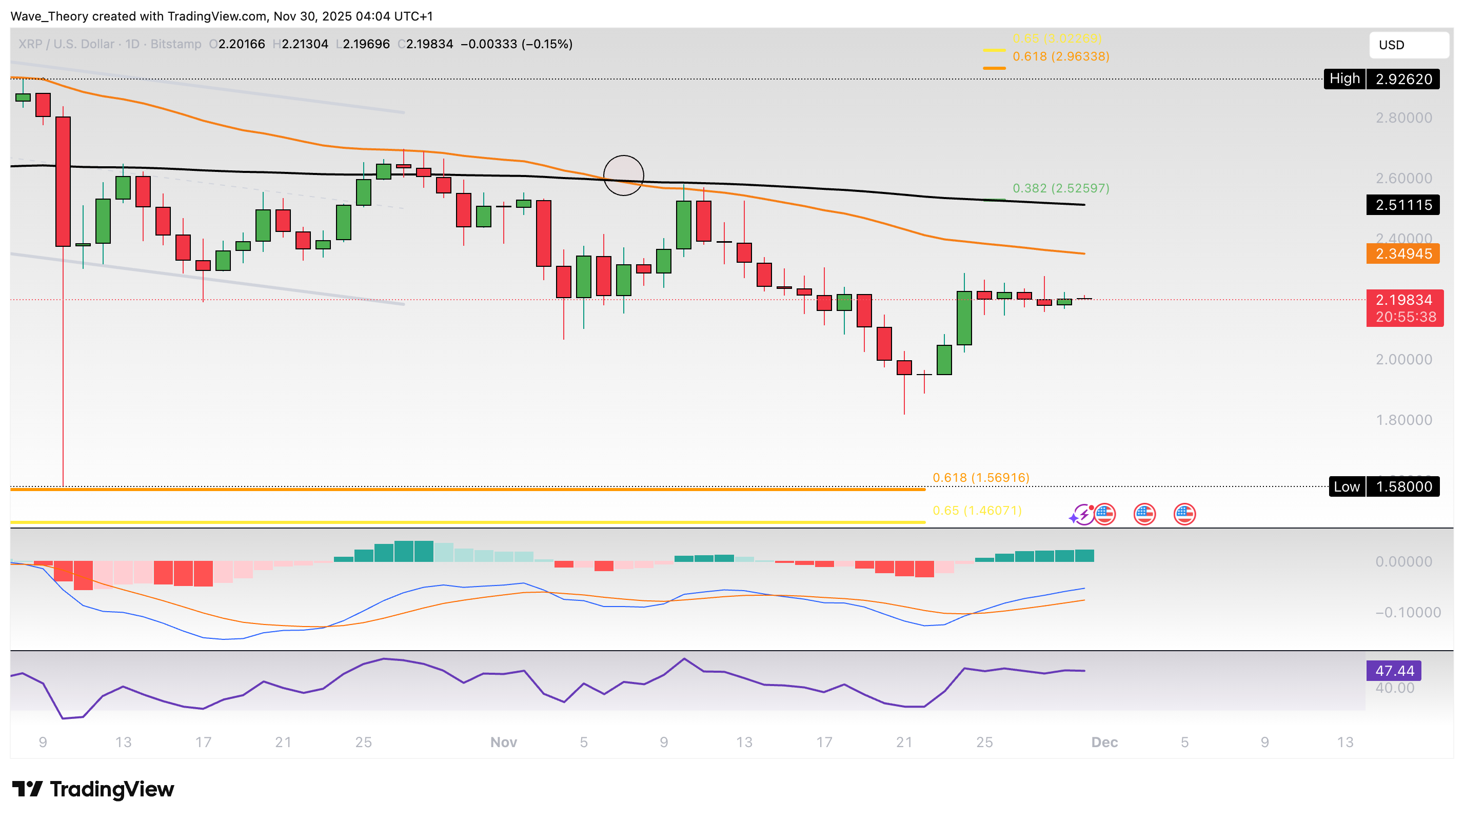Click the small orange 0.618 legend line
This screenshot has width=1464, height=820.
pos(994,68)
